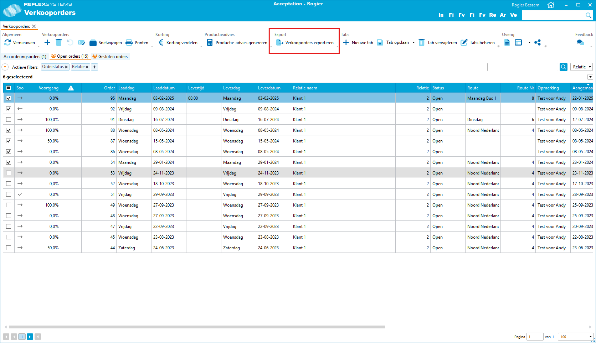Screen dimensions: 596x343
Task: Open the Relatie search field dropdown
Action: click(x=582, y=67)
